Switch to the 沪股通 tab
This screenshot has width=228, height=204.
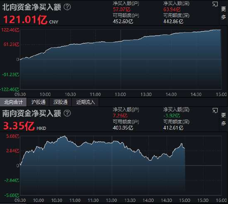tap(39, 102)
